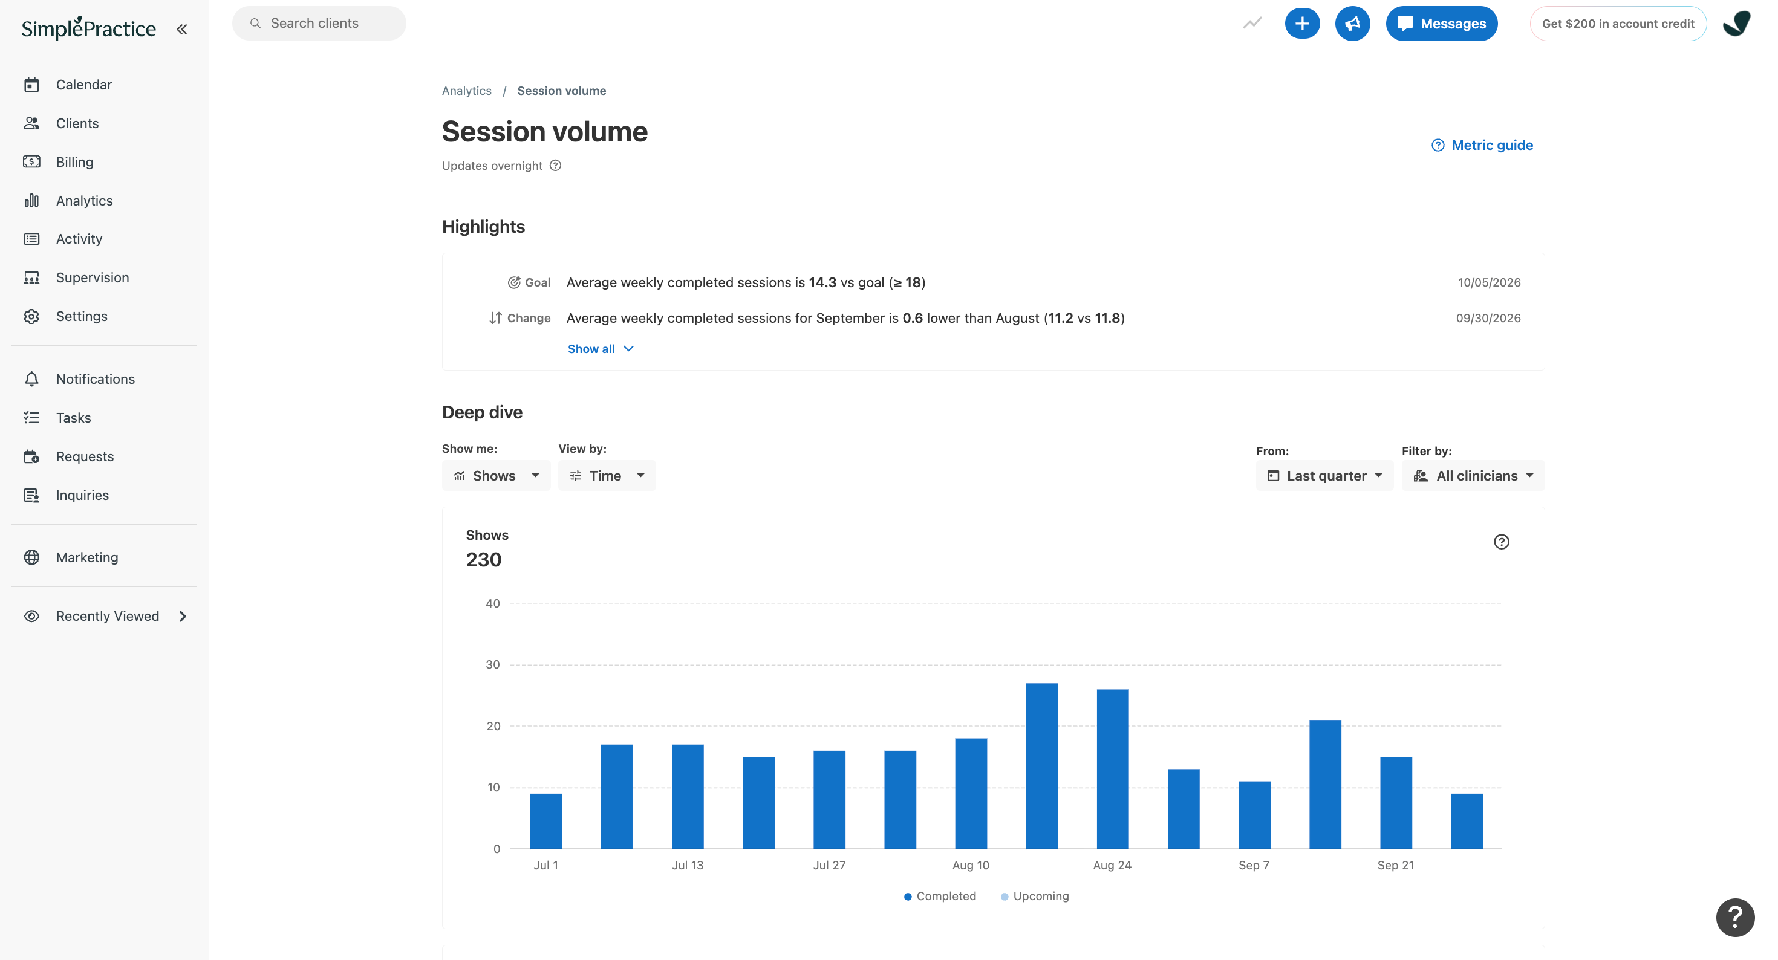Click the Supervision icon in sidebar
1778x960 pixels.
pyautogui.click(x=31, y=277)
